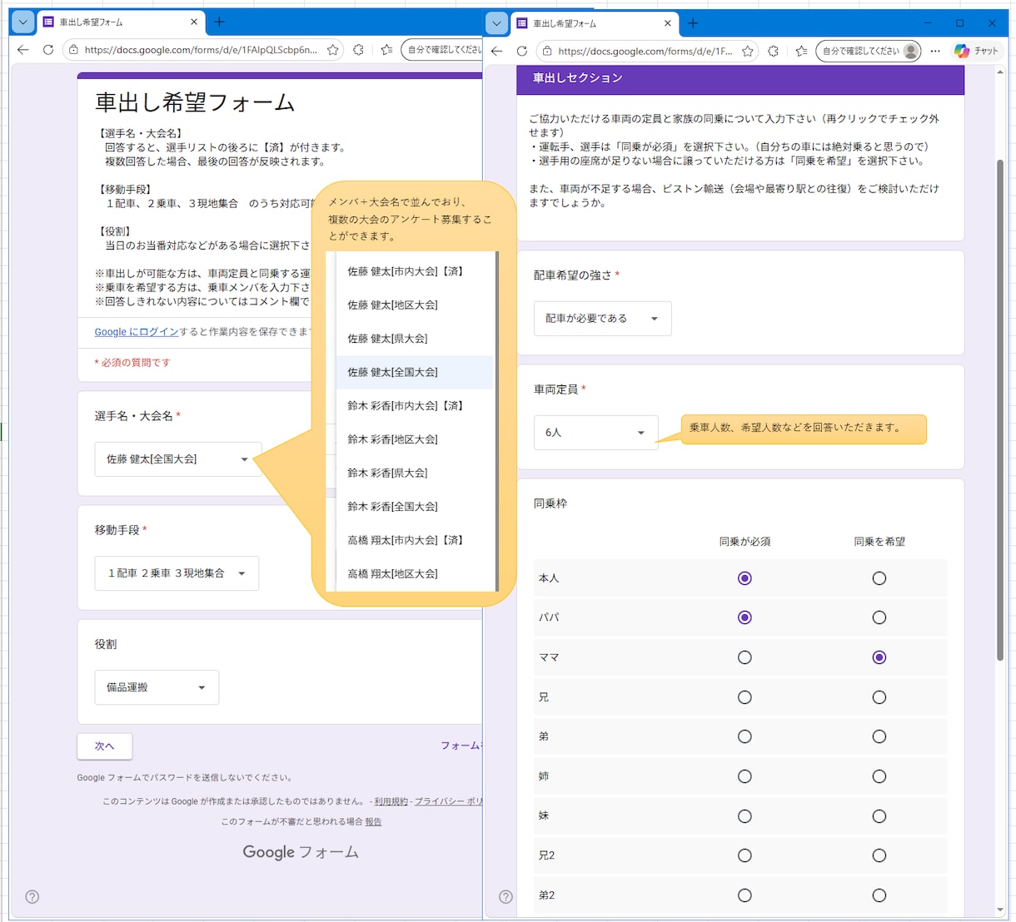Click help question icon in left window
Viewport: 1016px width, 922px height.
point(32,896)
